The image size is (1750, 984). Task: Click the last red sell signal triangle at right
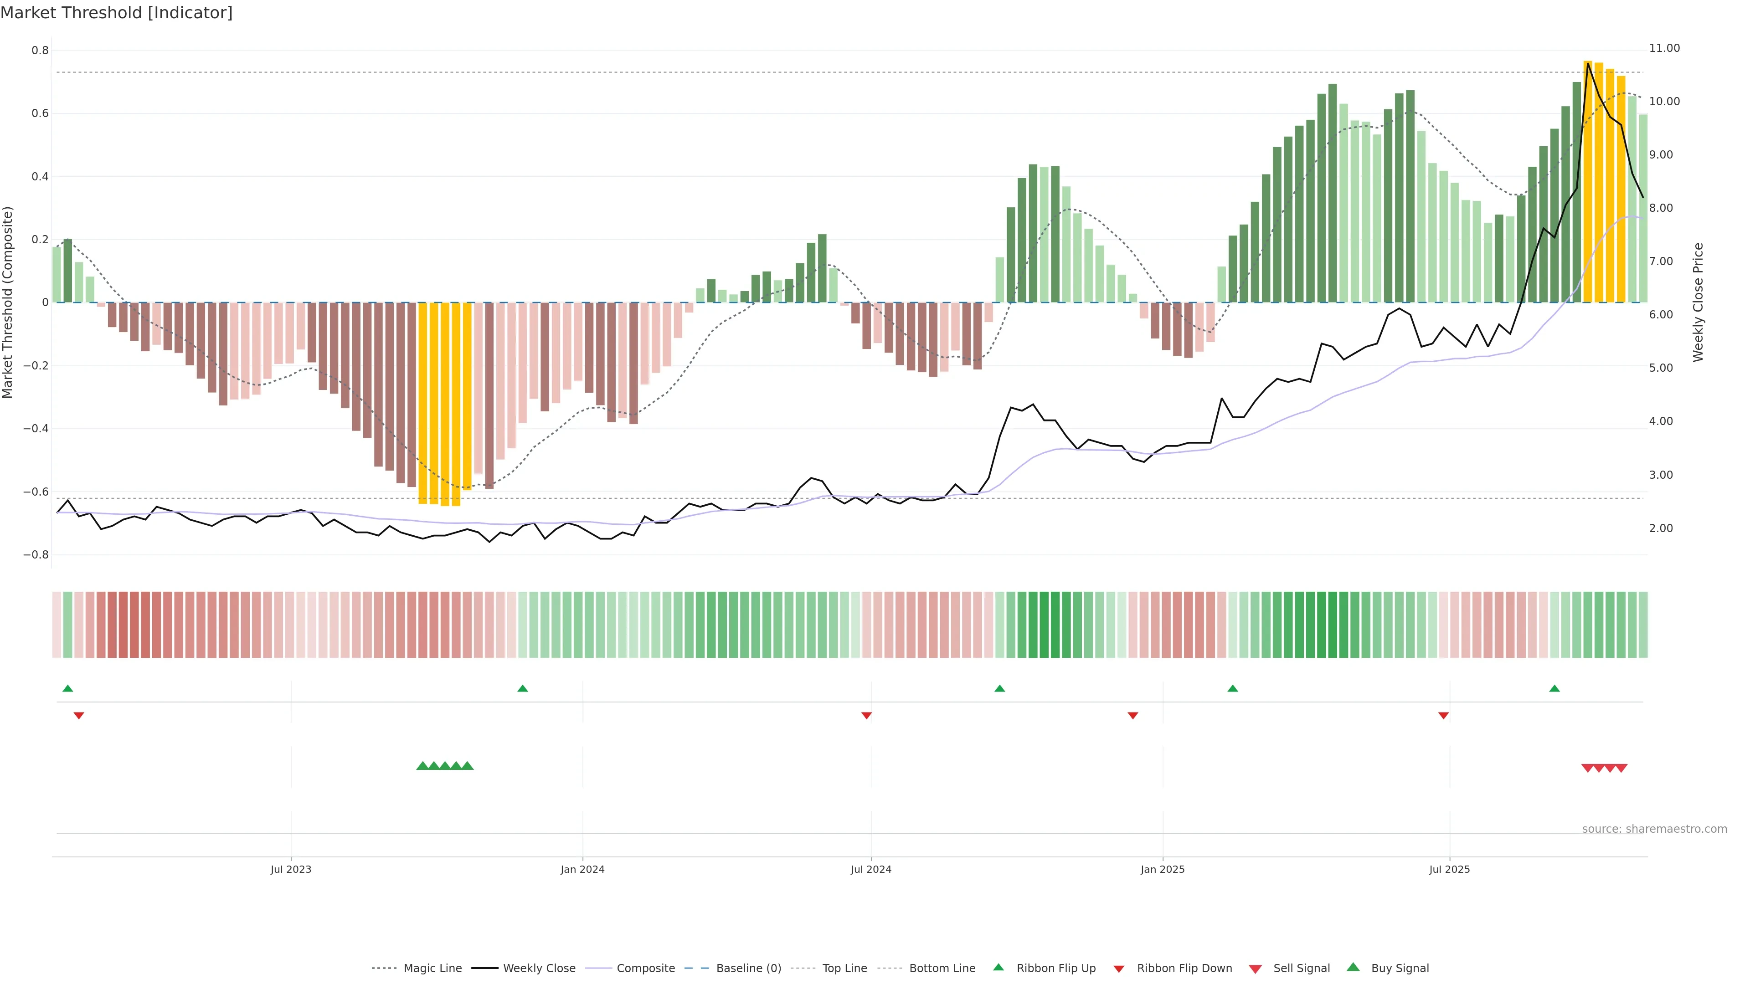pyautogui.click(x=1621, y=768)
